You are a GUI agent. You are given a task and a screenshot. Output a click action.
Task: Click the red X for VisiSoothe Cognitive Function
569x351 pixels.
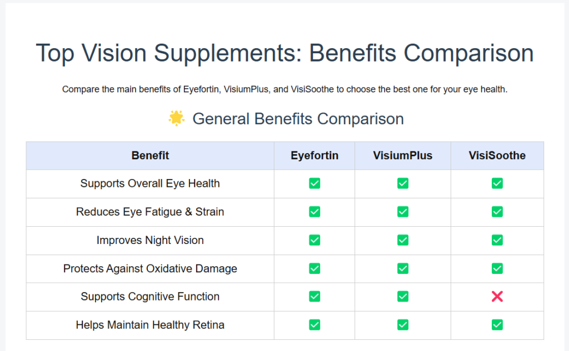[497, 297]
